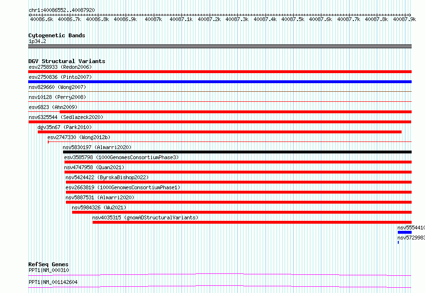Click variant label nsv5984326 (Wu2021)

99,207
